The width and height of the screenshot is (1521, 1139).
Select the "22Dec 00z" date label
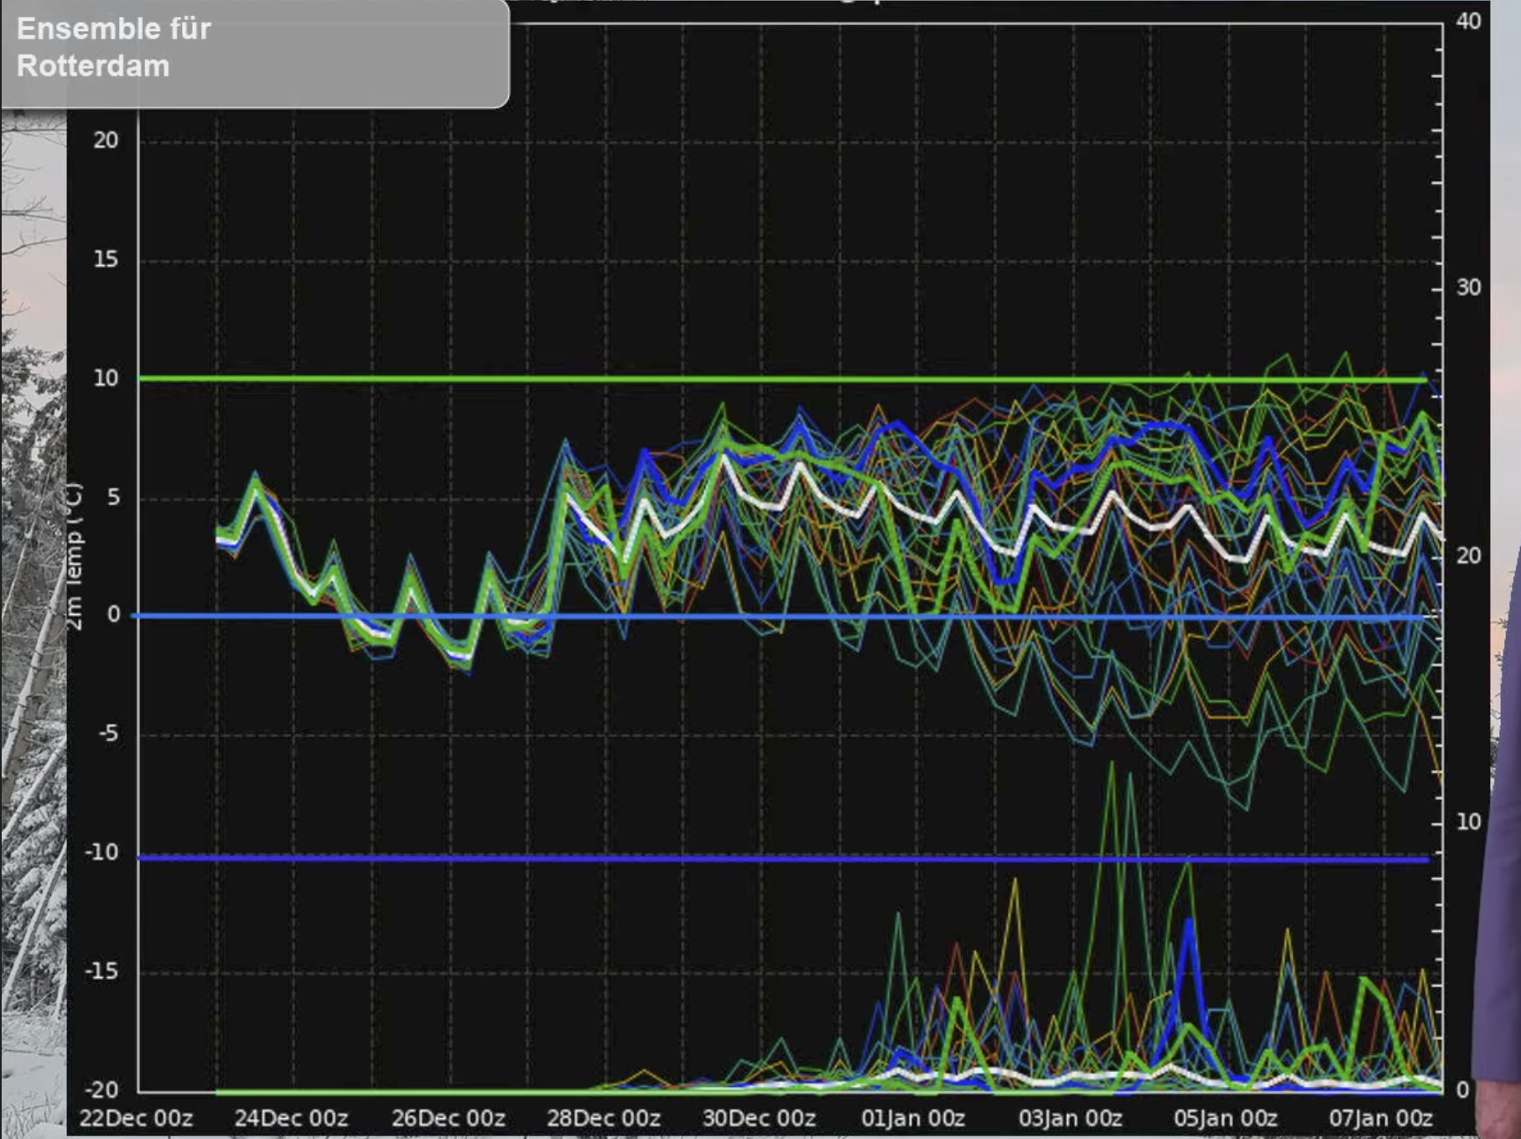[136, 1118]
